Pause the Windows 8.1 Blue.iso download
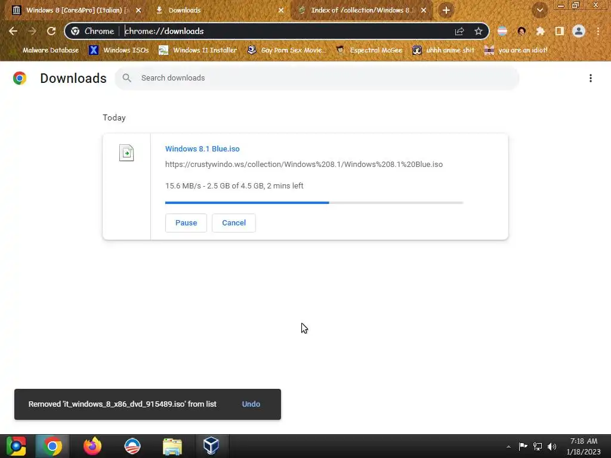This screenshot has width=611, height=458. (186, 223)
